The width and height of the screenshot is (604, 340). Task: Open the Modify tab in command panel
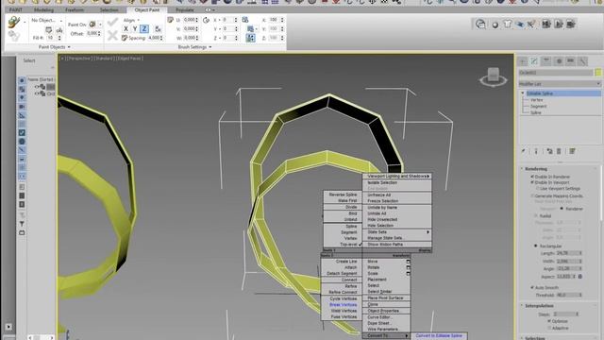click(x=534, y=60)
